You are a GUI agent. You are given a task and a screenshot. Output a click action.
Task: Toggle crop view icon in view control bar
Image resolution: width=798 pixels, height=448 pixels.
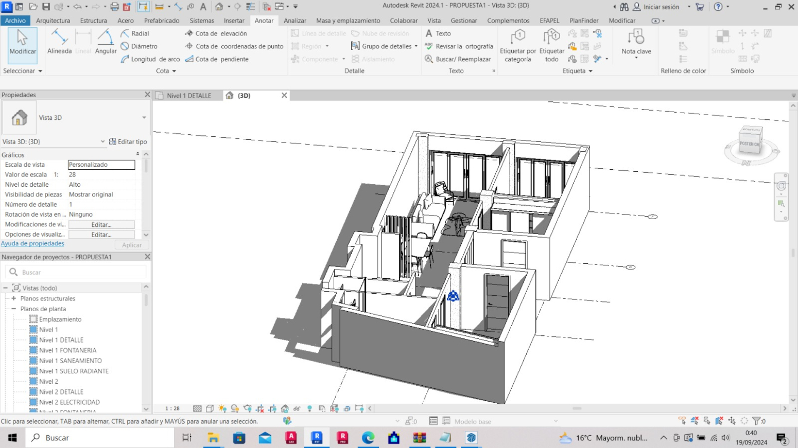pyautogui.click(x=260, y=408)
